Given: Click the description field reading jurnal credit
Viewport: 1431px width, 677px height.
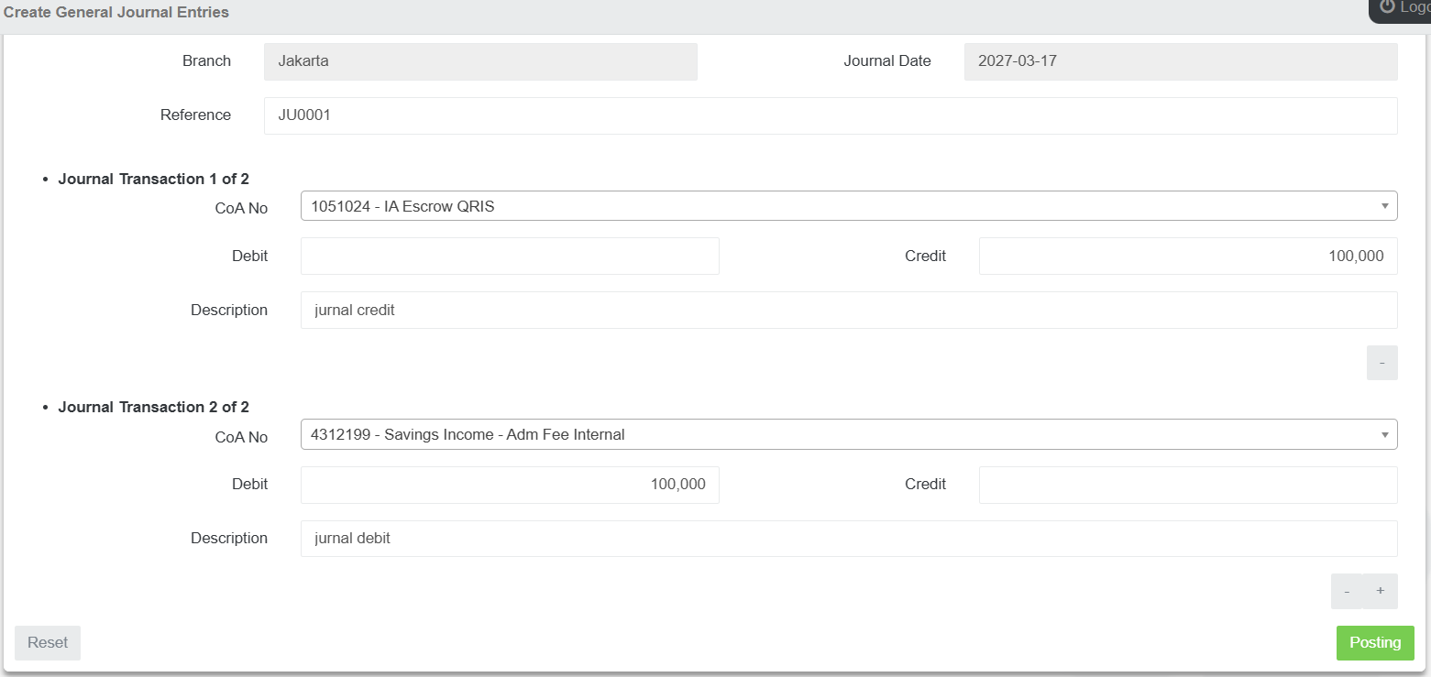Looking at the screenshot, I should point(848,311).
